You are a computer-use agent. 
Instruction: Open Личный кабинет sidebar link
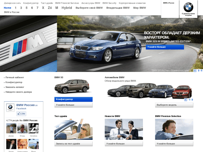(x=15, y=78)
